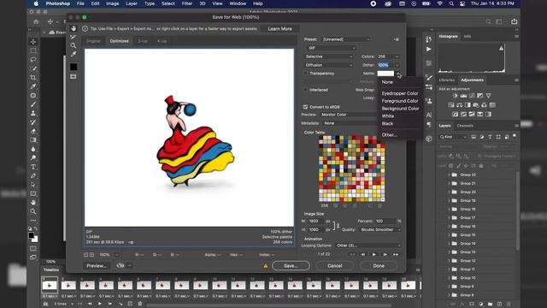This screenshot has height=308, width=547.
Task: Open the Selective color reduction dropdown
Action: tap(328, 56)
